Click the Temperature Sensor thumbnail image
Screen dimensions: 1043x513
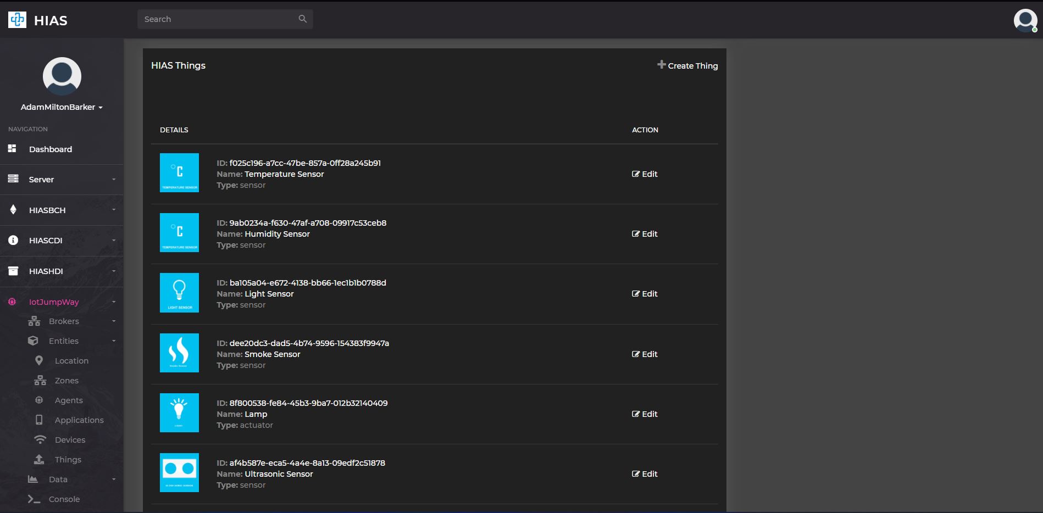click(x=179, y=172)
